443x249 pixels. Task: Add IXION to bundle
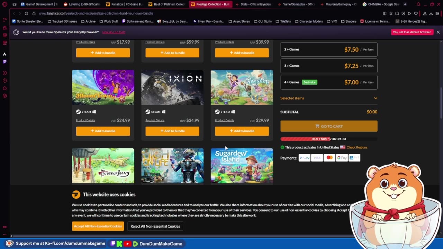tap(172, 131)
